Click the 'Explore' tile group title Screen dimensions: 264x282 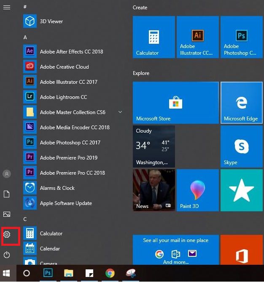(141, 73)
